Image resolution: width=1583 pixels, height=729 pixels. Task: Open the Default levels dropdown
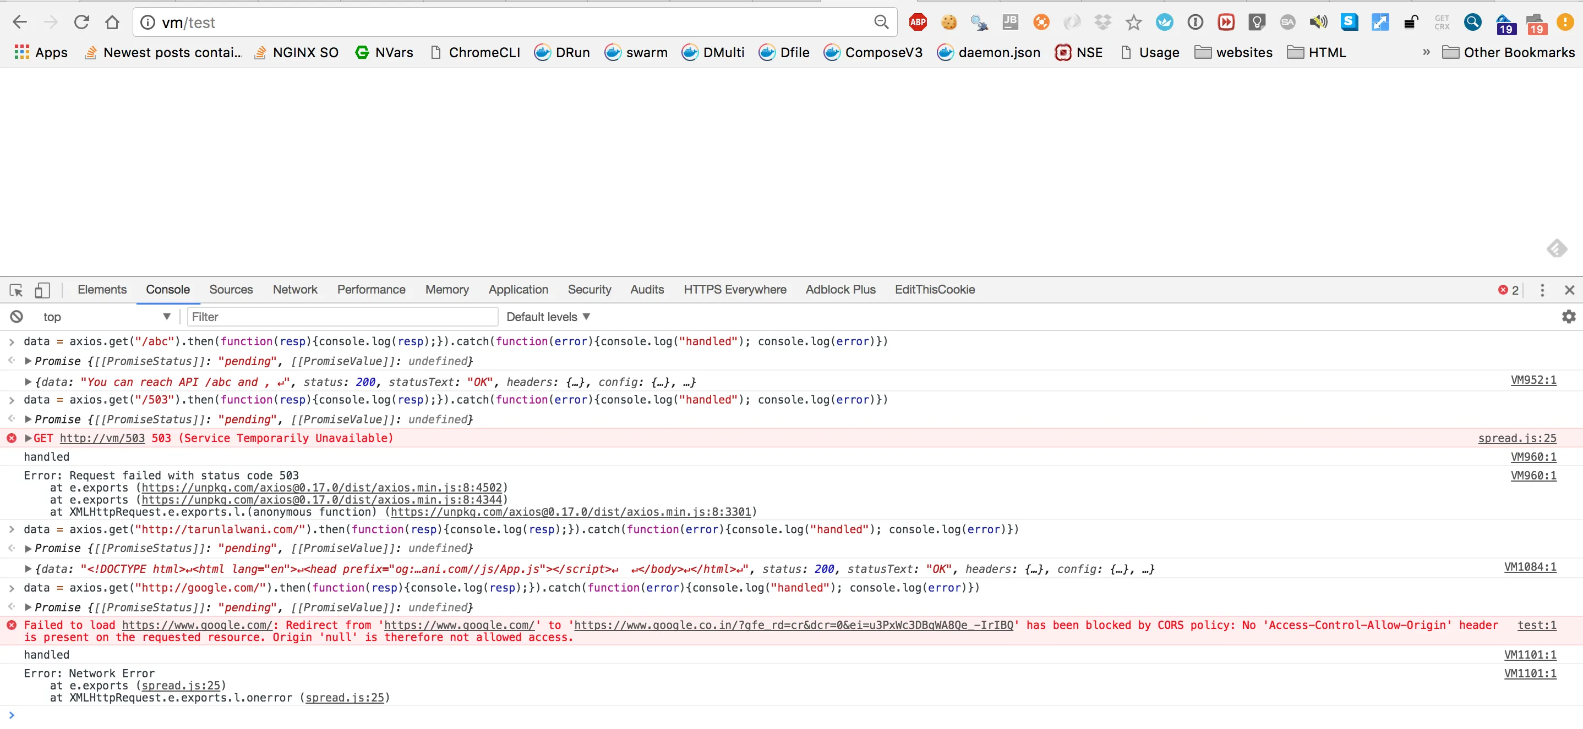(x=548, y=317)
